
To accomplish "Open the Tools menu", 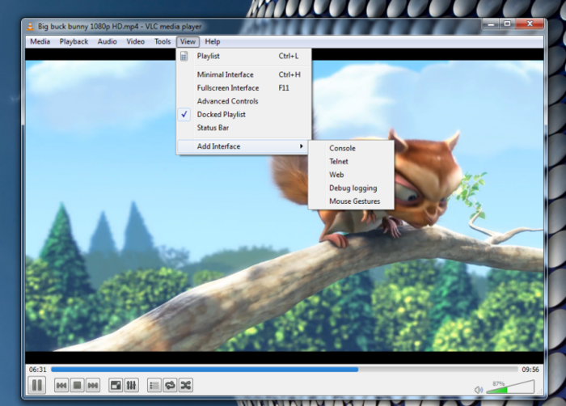I will (x=163, y=41).
